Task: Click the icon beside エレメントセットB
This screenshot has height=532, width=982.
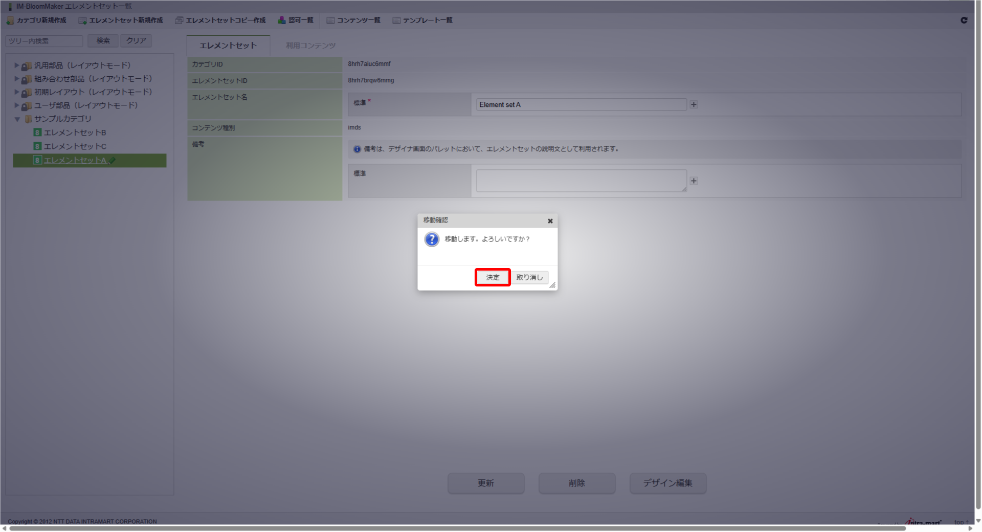Action: coord(37,132)
